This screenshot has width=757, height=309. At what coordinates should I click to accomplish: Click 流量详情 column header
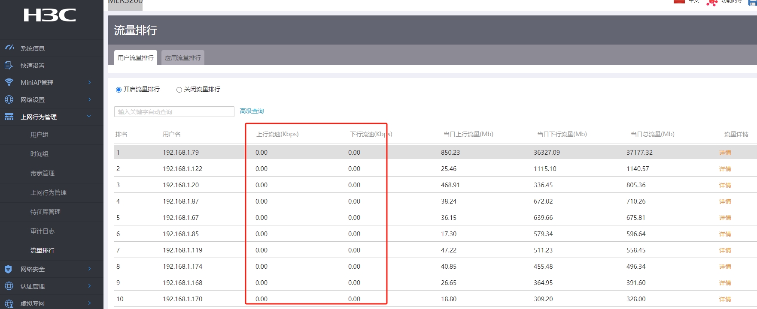pos(736,134)
